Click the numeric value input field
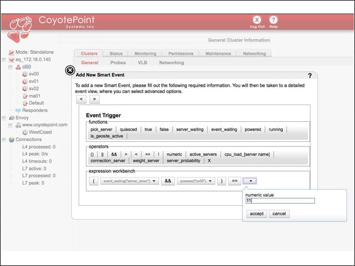 [x=280, y=201]
